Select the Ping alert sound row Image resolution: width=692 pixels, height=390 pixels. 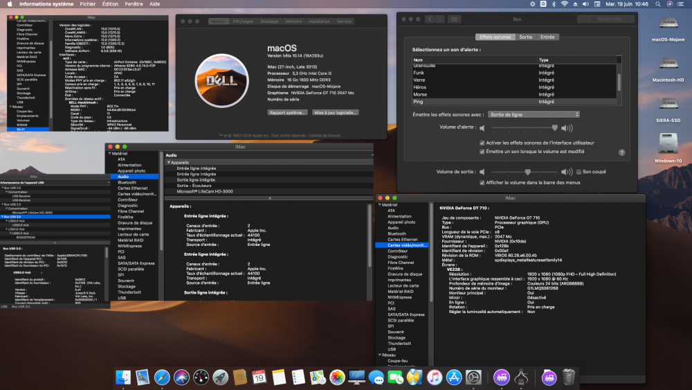point(514,102)
